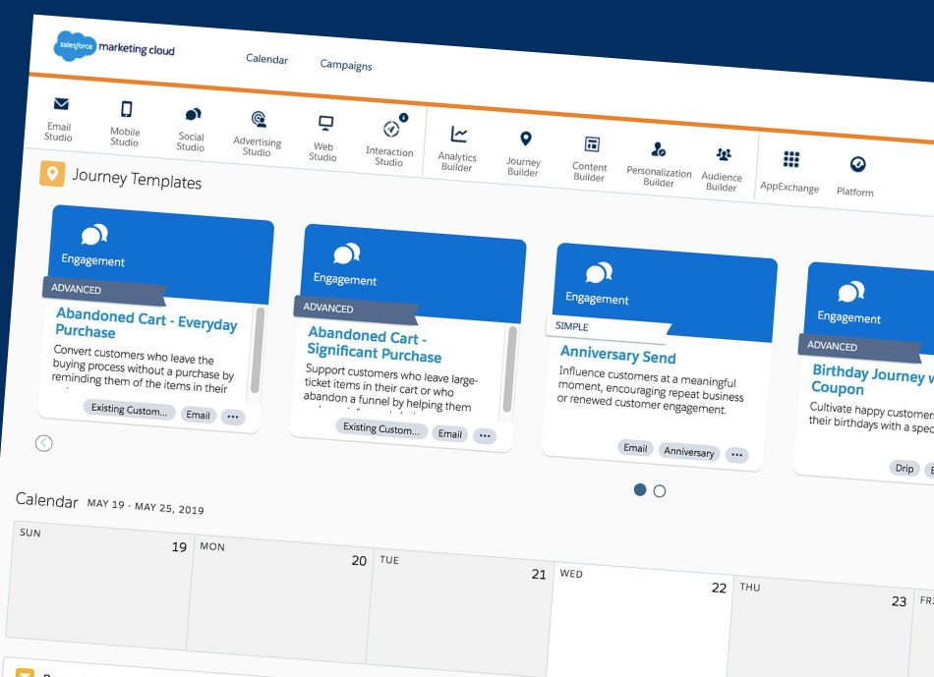Open Mobile Studio
Screen dimensions: 934x677
pyautogui.click(x=125, y=123)
